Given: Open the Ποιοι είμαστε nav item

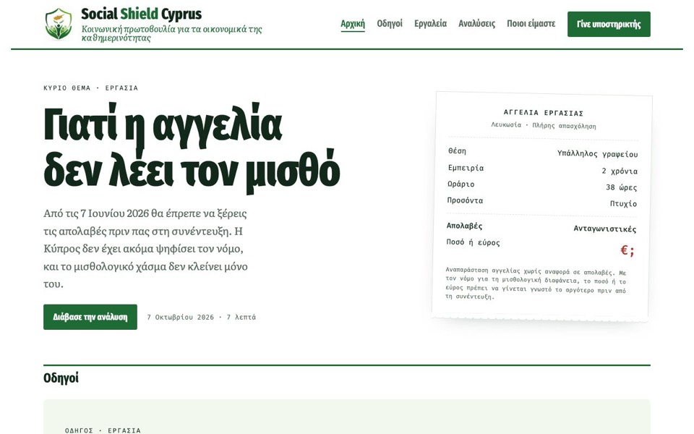Looking at the screenshot, I should (x=531, y=23).
